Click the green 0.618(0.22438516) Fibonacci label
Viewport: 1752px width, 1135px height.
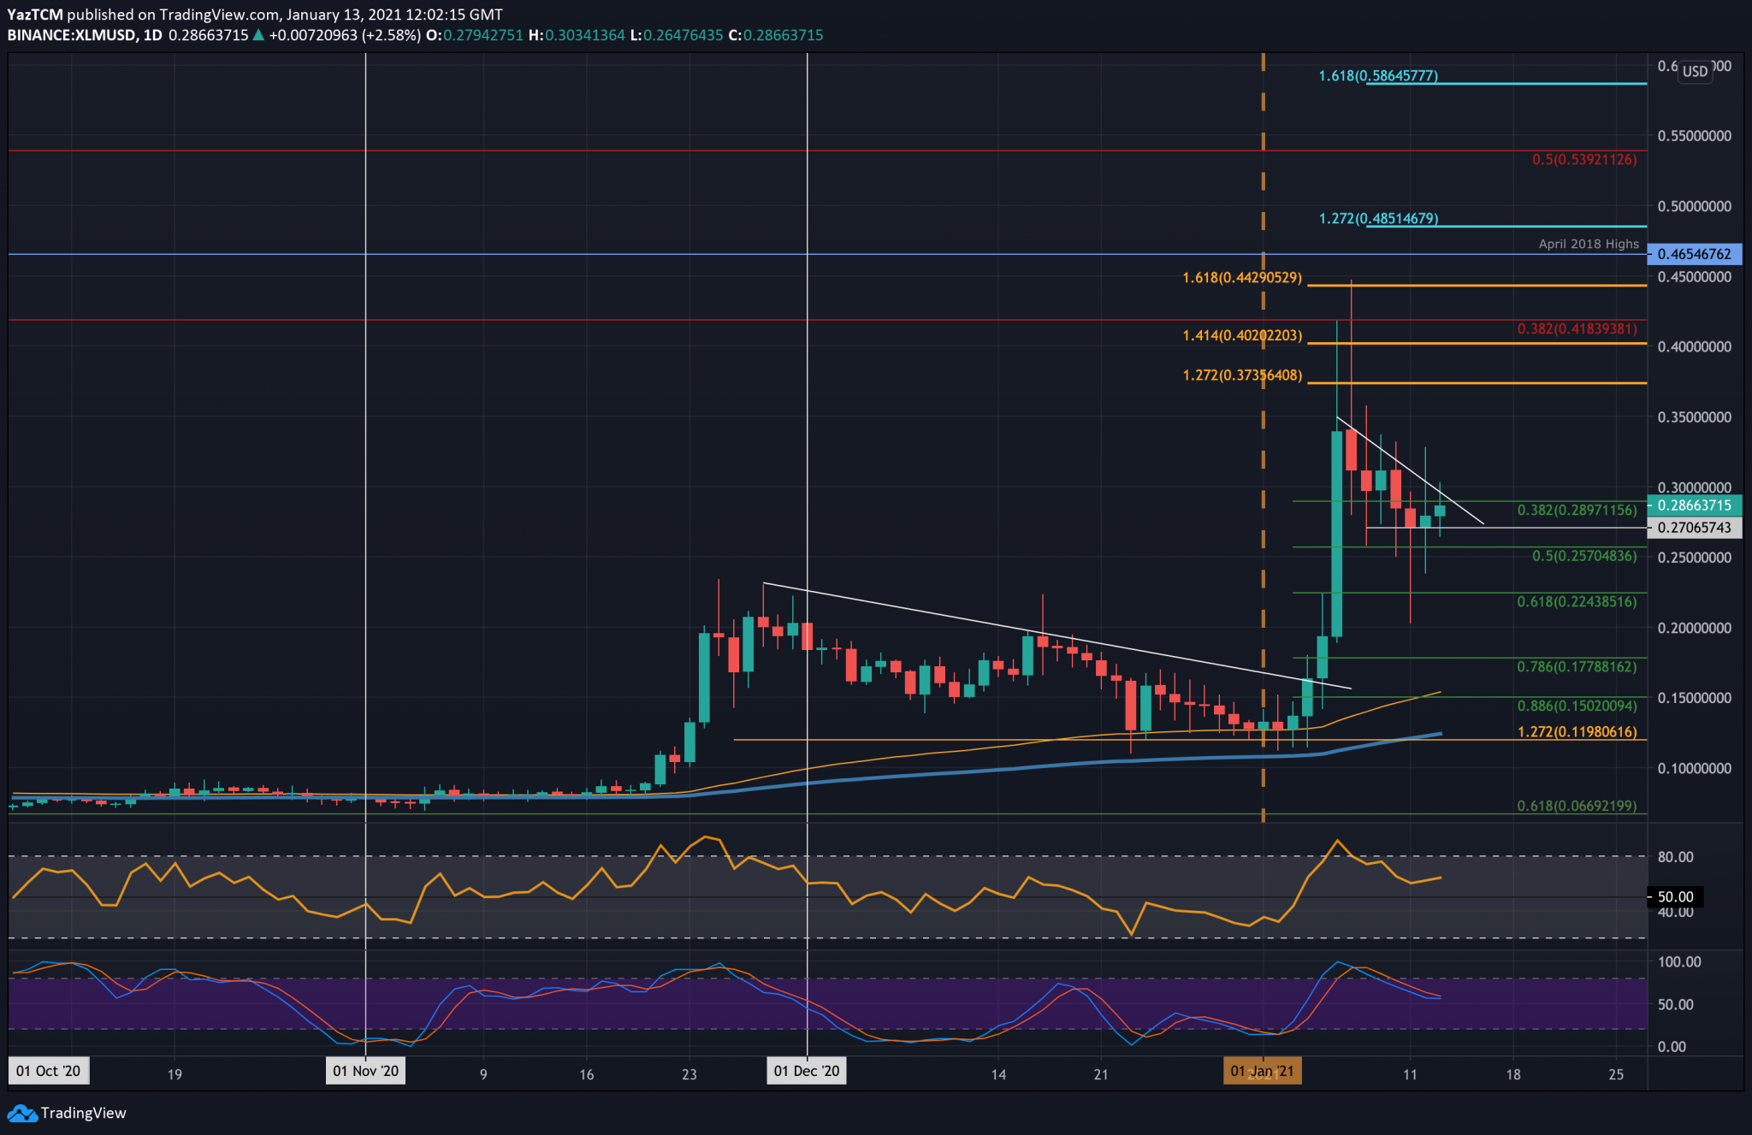[1576, 602]
